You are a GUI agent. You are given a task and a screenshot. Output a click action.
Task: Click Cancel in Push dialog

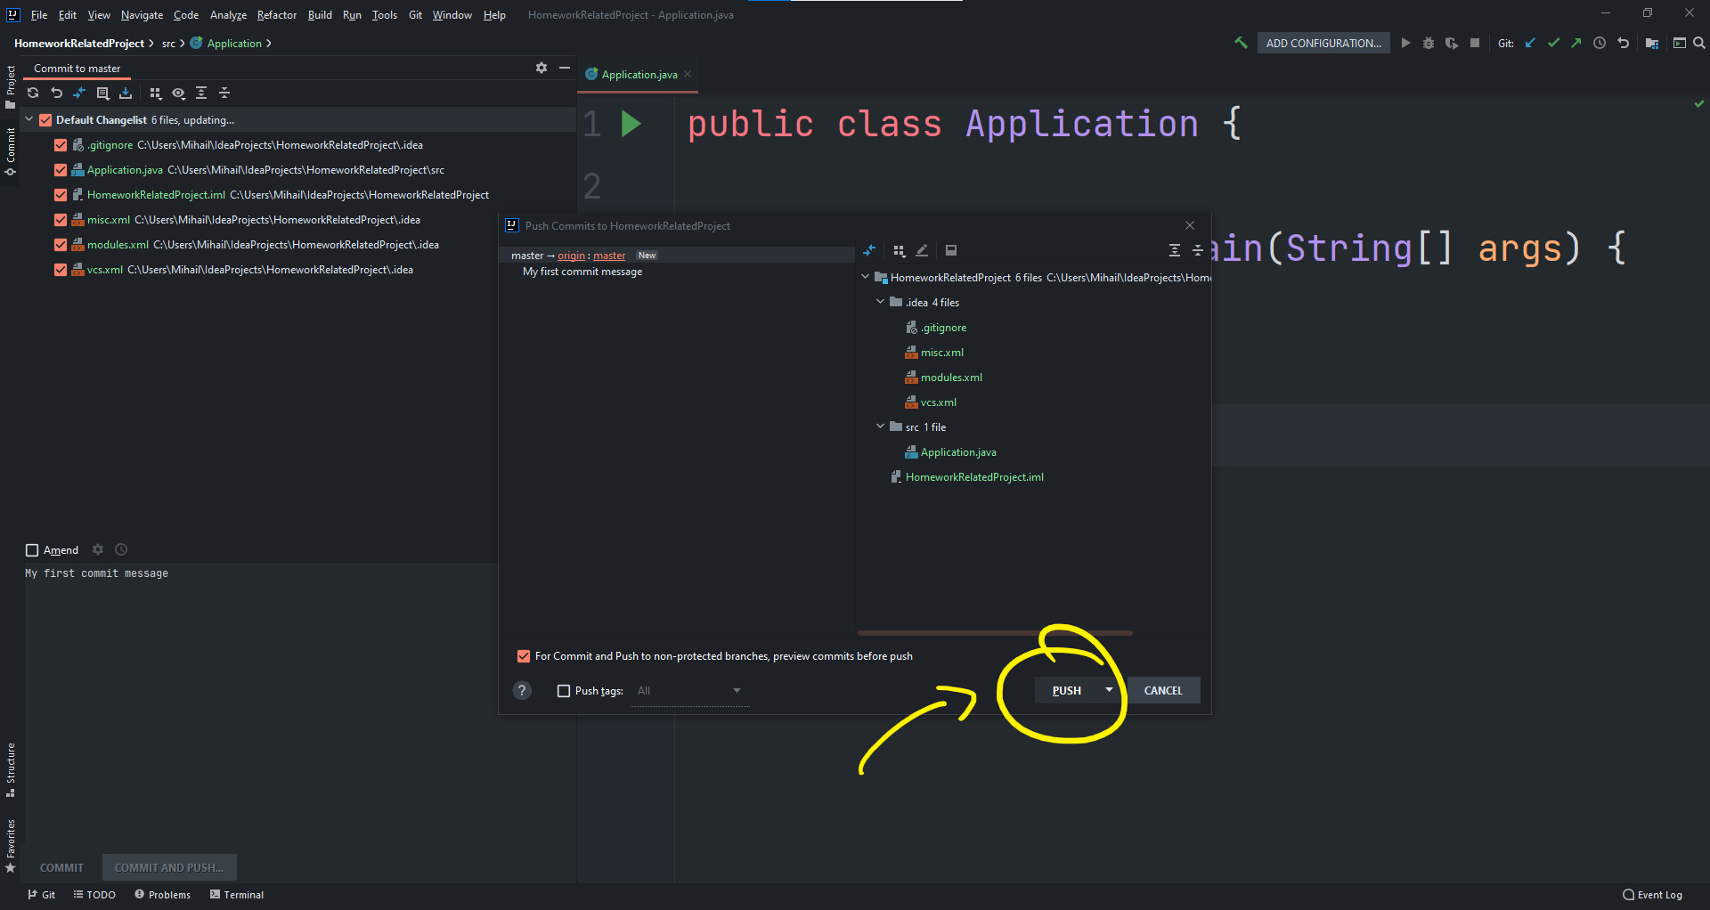pos(1163,690)
